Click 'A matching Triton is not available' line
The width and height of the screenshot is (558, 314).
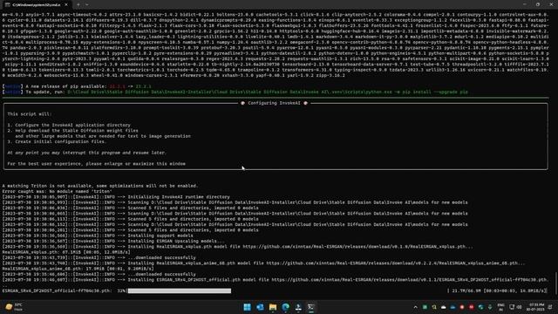[x=100, y=186]
